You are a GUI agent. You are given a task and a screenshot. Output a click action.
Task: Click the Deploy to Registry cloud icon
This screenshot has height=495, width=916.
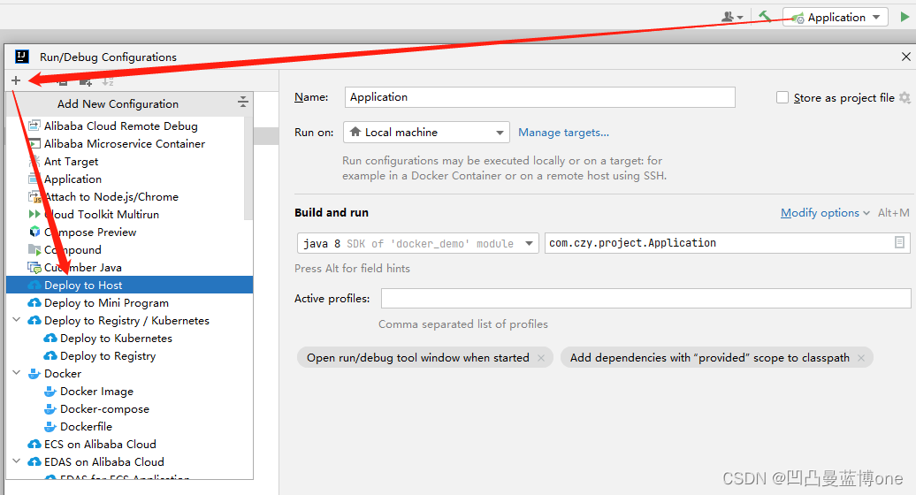(x=50, y=356)
